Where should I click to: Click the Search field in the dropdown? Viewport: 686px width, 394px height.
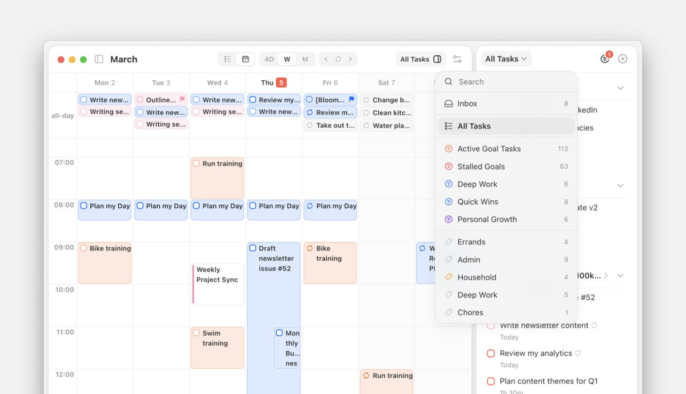tap(506, 82)
